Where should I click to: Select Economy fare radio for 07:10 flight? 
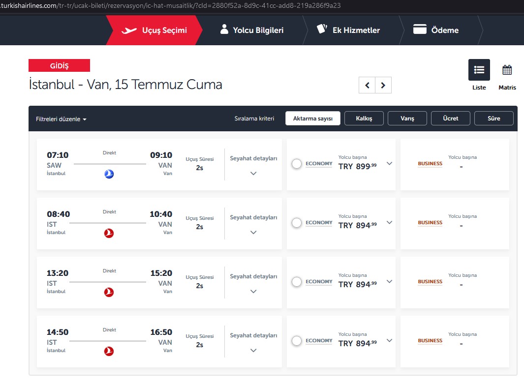tap(296, 164)
